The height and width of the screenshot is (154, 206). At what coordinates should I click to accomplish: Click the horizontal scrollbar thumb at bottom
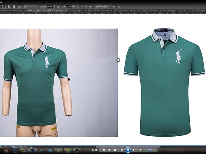point(128,147)
